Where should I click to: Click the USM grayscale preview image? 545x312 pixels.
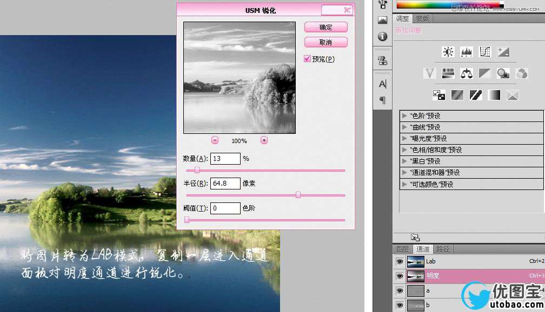pos(240,78)
